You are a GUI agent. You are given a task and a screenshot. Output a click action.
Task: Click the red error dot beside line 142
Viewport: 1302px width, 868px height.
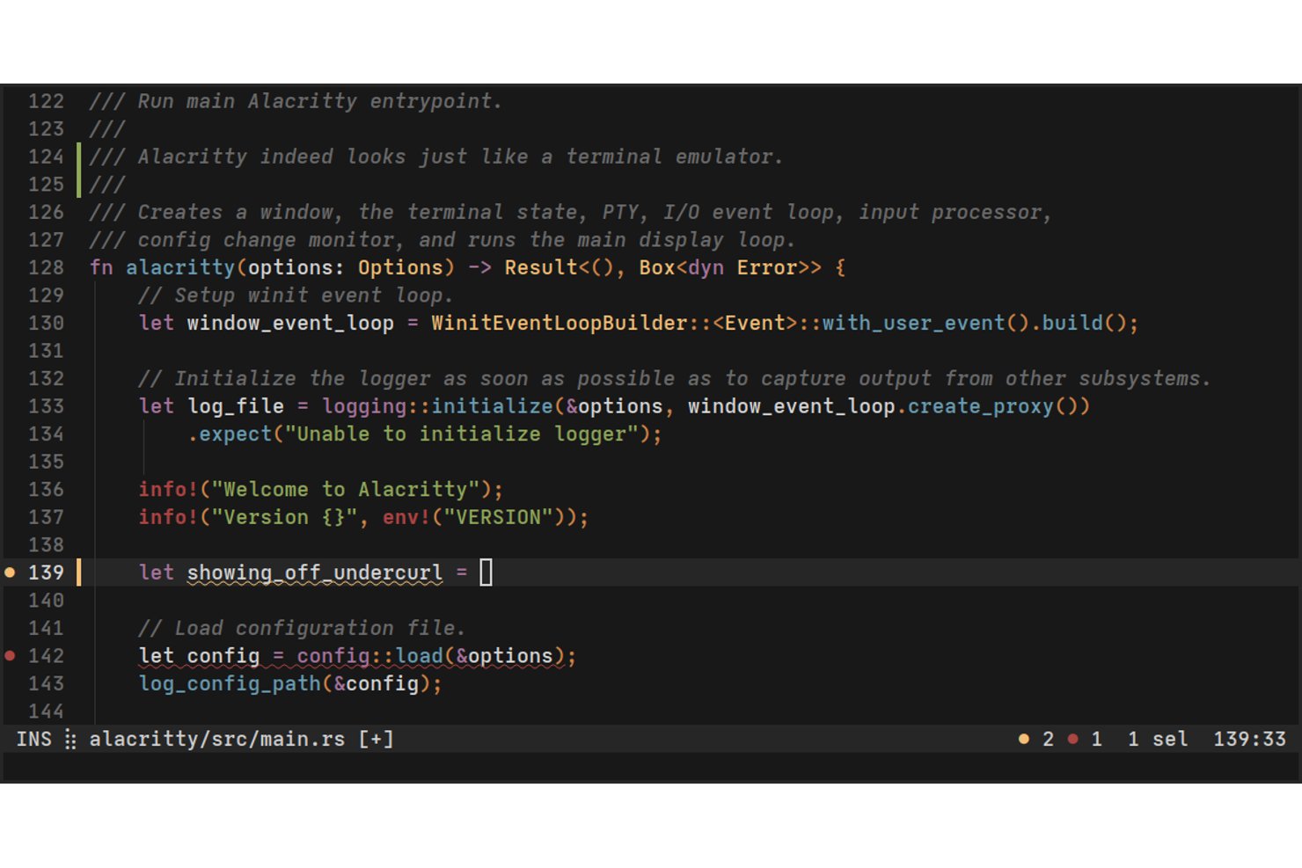pyautogui.click(x=11, y=655)
